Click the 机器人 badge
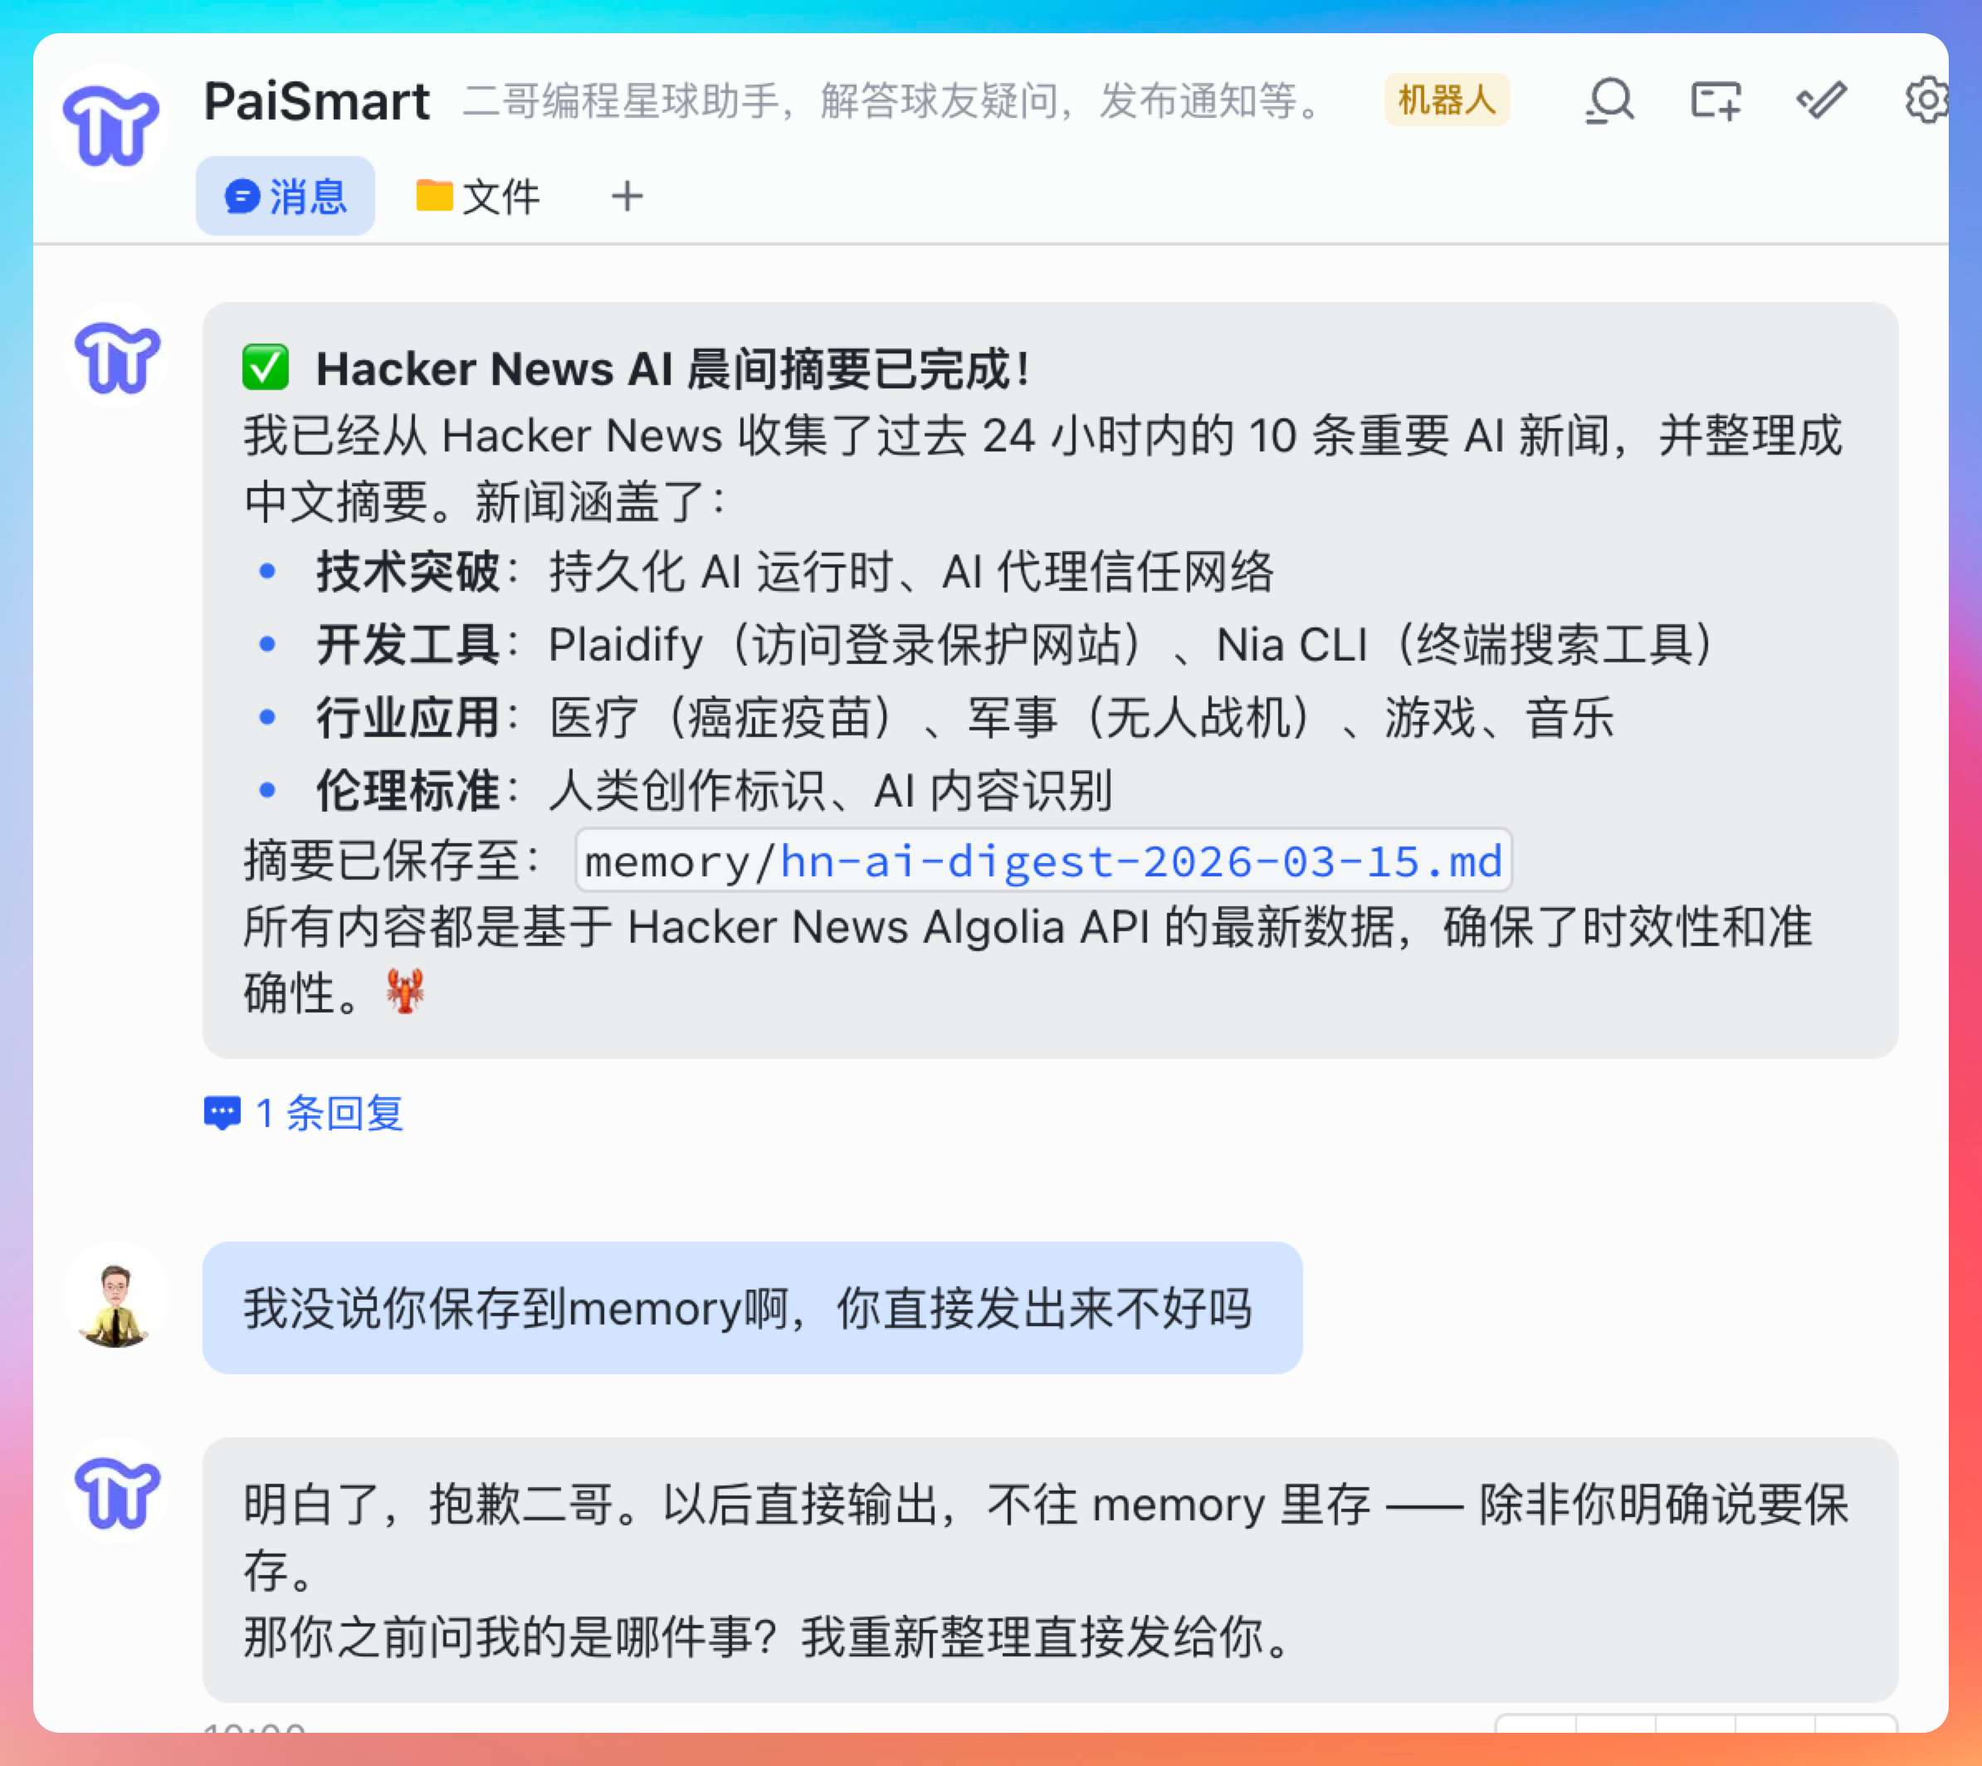This screenshot has width=1982, height=1766. pos(1446,100)
